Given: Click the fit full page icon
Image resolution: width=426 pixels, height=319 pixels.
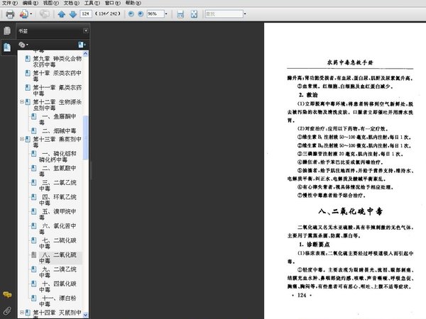Looking at the screenshot, I should (x=194, y=14).
